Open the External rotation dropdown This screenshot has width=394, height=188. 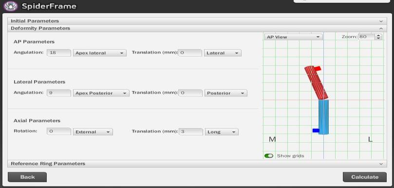(93, 132)
